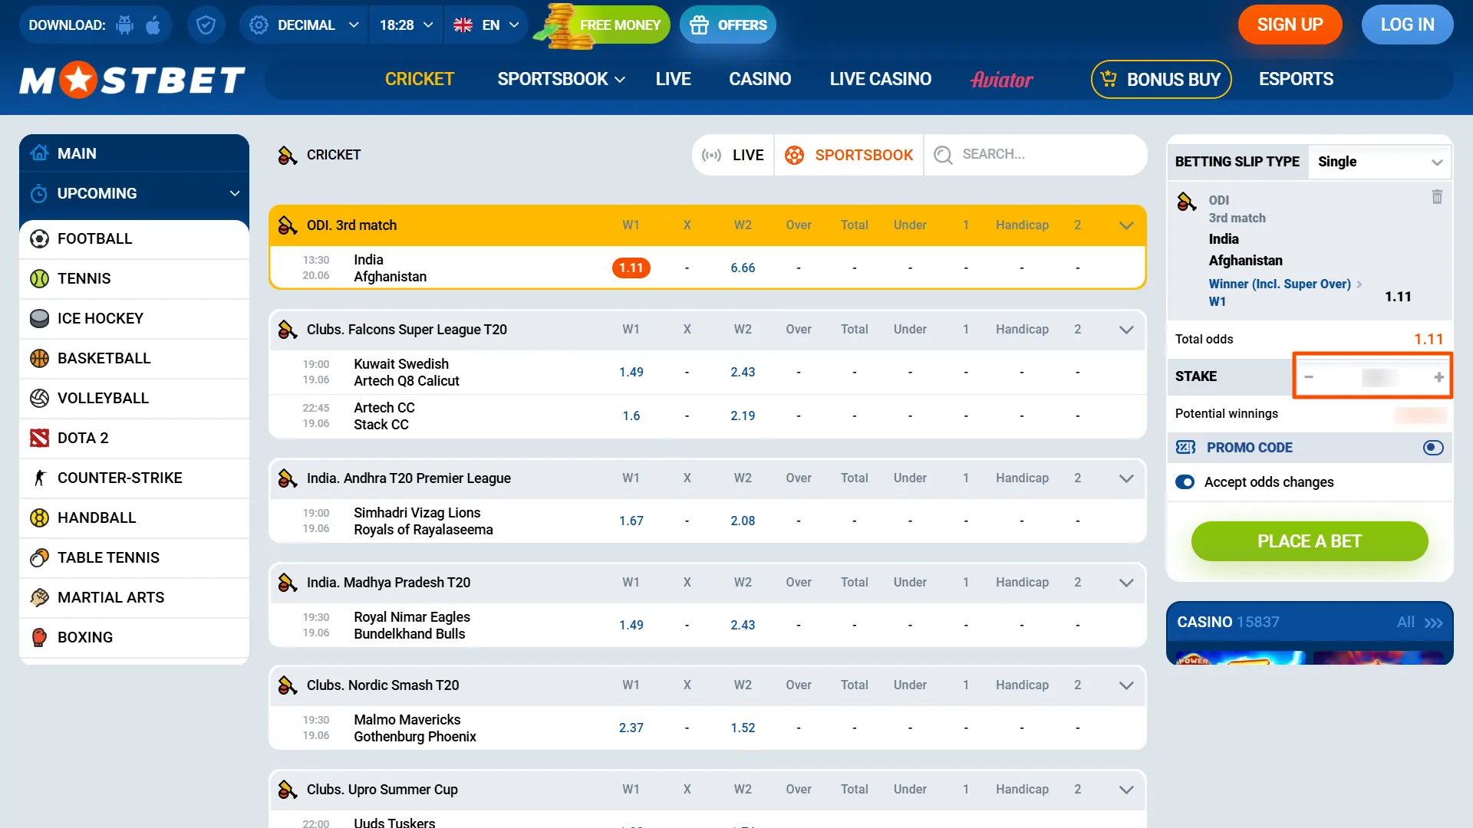1473x828 pixels.
Task: Open Counter-Strike in the sports sidebar
Action: pyautogui.click(x=134, y=478)
